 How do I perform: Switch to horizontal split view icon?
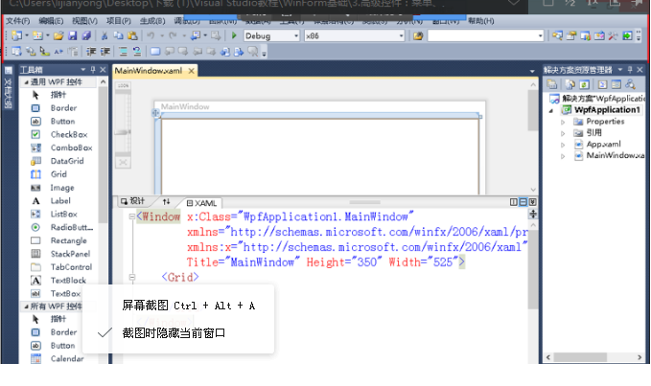pyautogui.click(x=523, y=202)
